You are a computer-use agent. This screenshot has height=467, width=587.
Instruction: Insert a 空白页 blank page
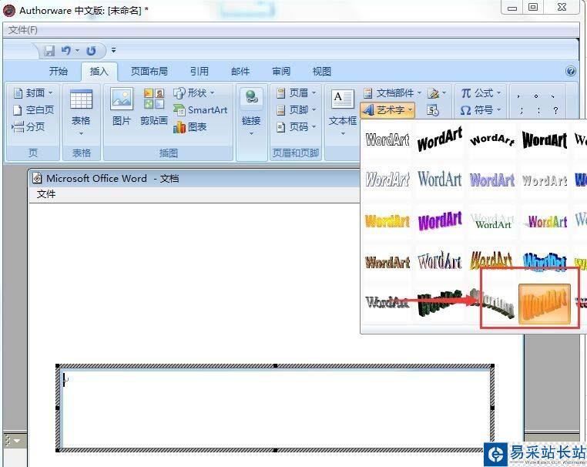(33, 109)
